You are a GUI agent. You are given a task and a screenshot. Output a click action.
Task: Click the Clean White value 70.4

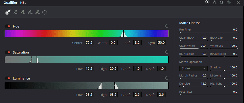[x=204, y=46]
